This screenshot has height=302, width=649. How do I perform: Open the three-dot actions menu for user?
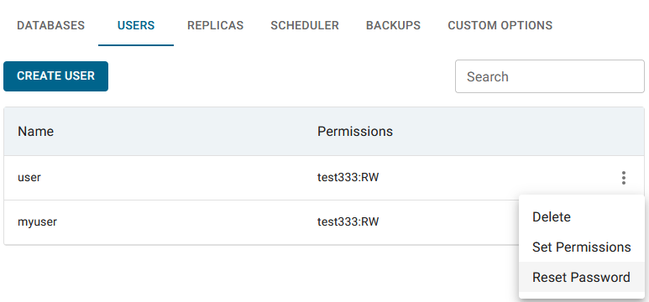click(x=623, y=178)
